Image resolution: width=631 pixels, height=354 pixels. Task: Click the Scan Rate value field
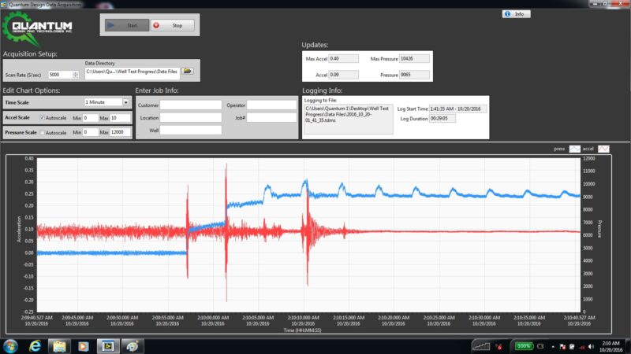coord(60,75)
